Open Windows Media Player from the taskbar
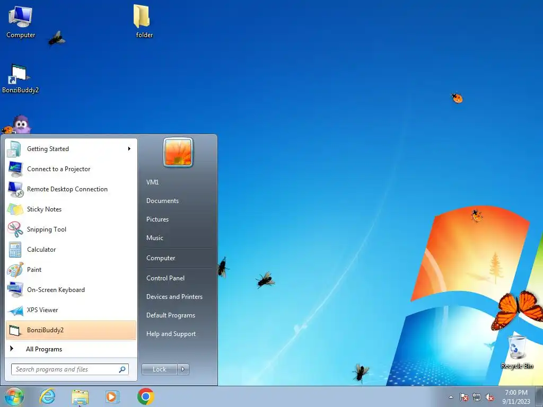The height and width of the screenshot is (407, 543). pyautogui.click(x=112, y=396)
